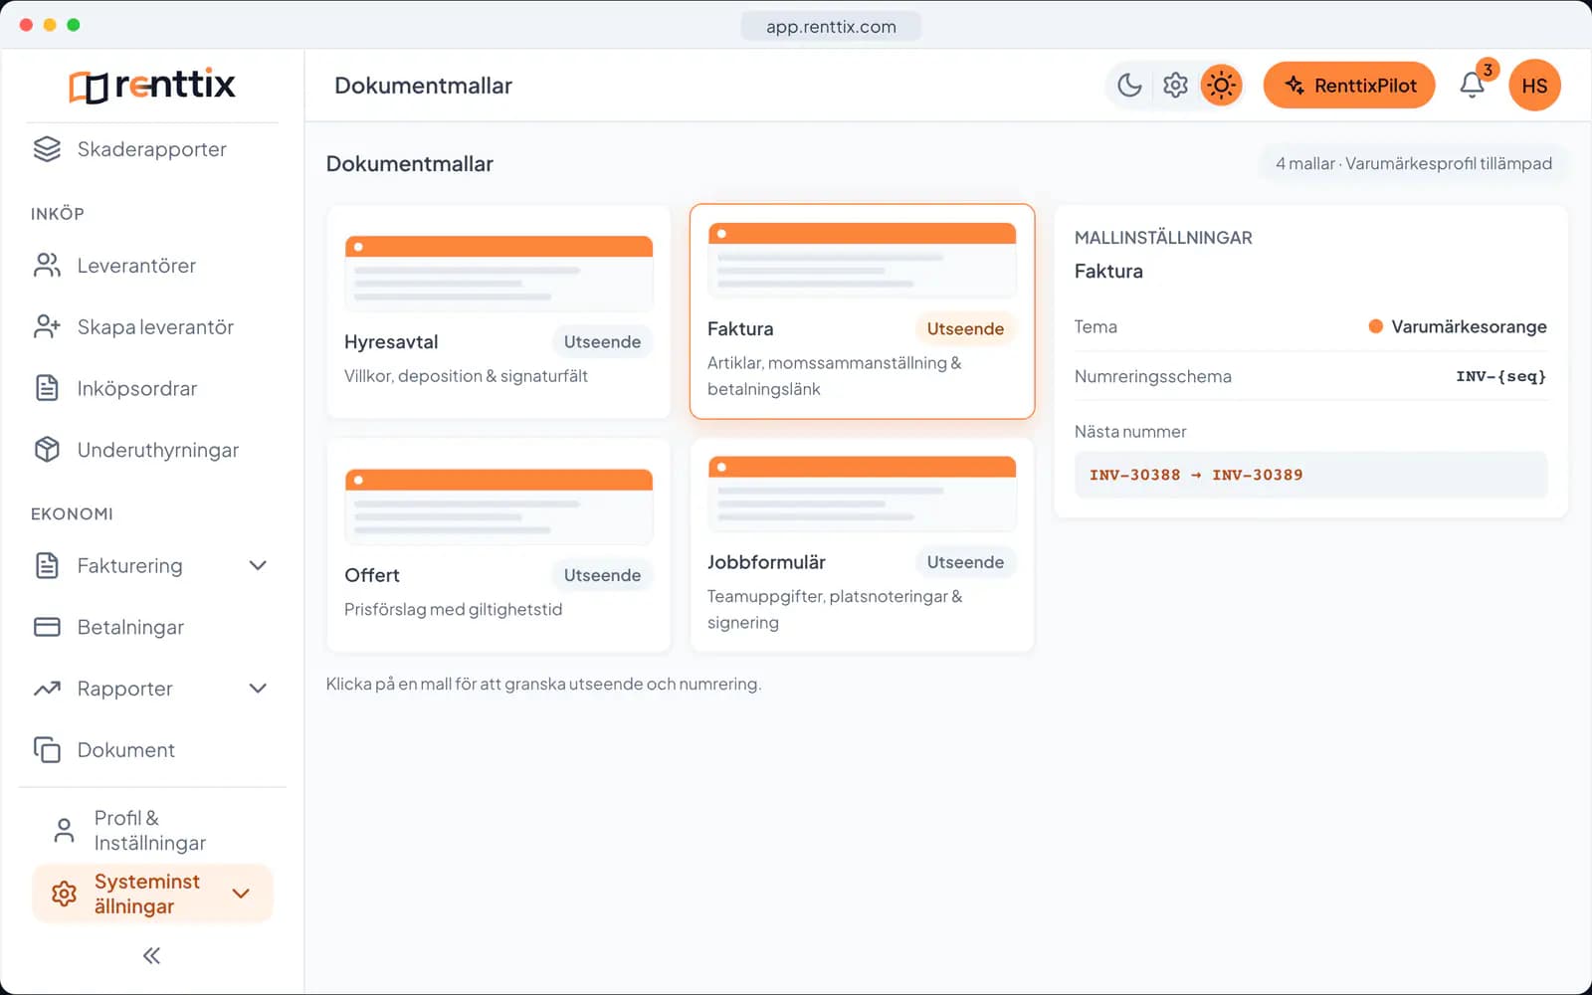1592x995 pixels.
Task: Launch RenttixPilot assistant
Action: coord(1349,86)
